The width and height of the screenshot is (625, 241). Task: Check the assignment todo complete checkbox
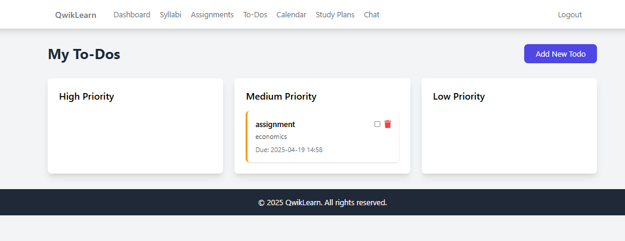point(377,124)
